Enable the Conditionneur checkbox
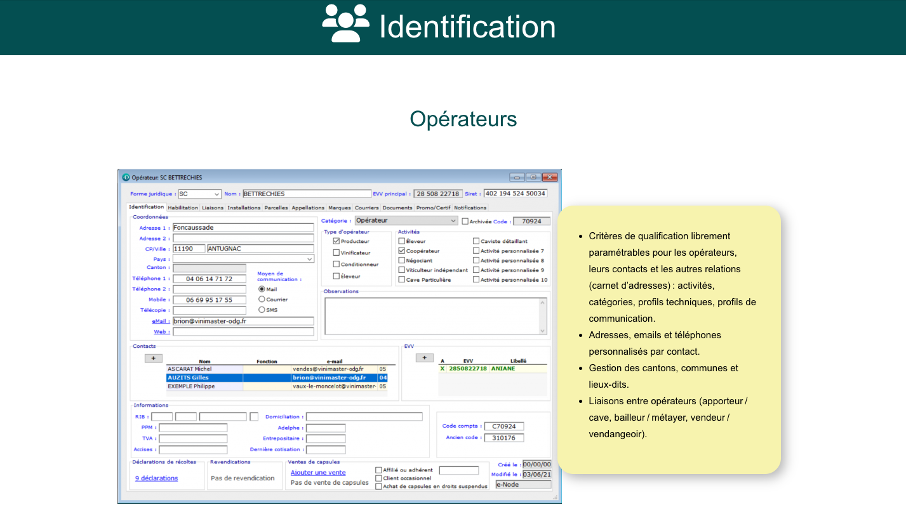Screen dimensions: 906x507 pyautogui.click(x=336, y=264)
